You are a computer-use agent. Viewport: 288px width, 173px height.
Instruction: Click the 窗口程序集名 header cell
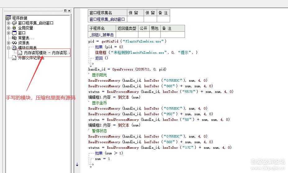[107, 13]
